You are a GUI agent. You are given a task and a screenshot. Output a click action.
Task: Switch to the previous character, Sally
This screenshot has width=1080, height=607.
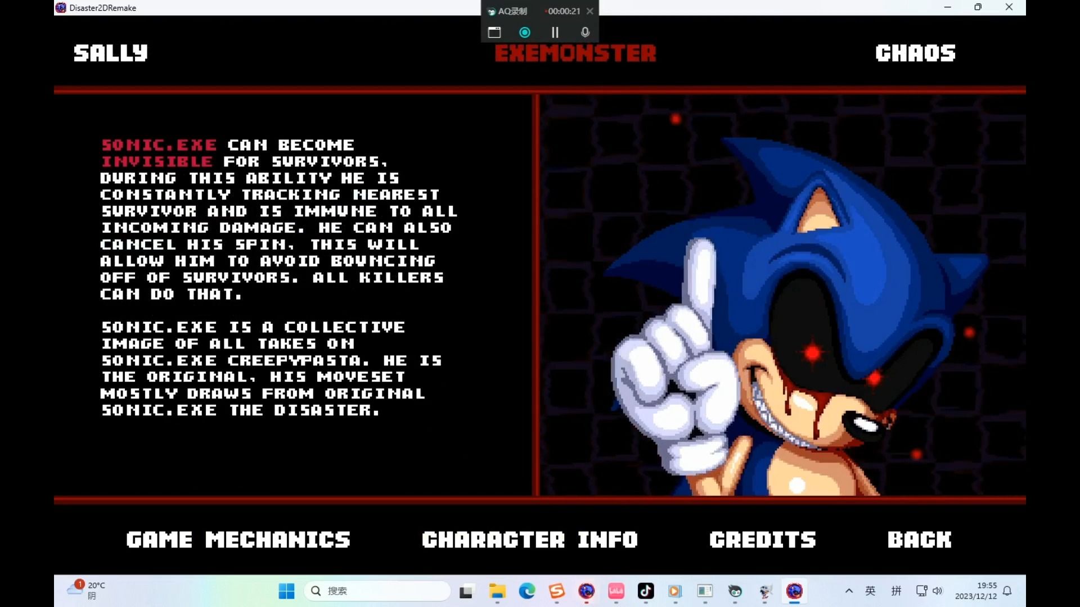click(111, 53)
